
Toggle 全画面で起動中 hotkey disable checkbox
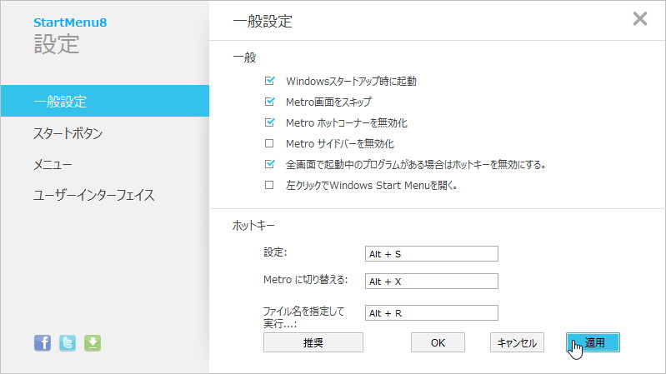[x=269, y=164]
